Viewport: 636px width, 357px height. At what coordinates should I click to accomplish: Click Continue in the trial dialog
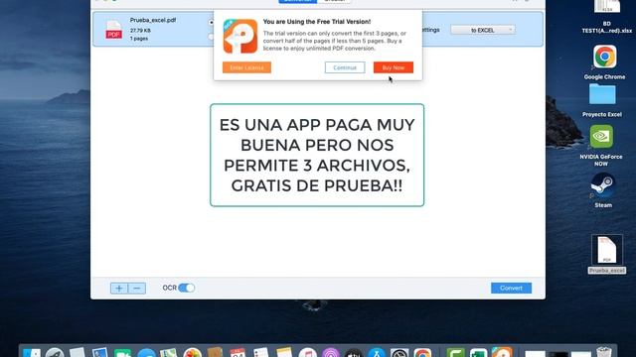[345, 67]
